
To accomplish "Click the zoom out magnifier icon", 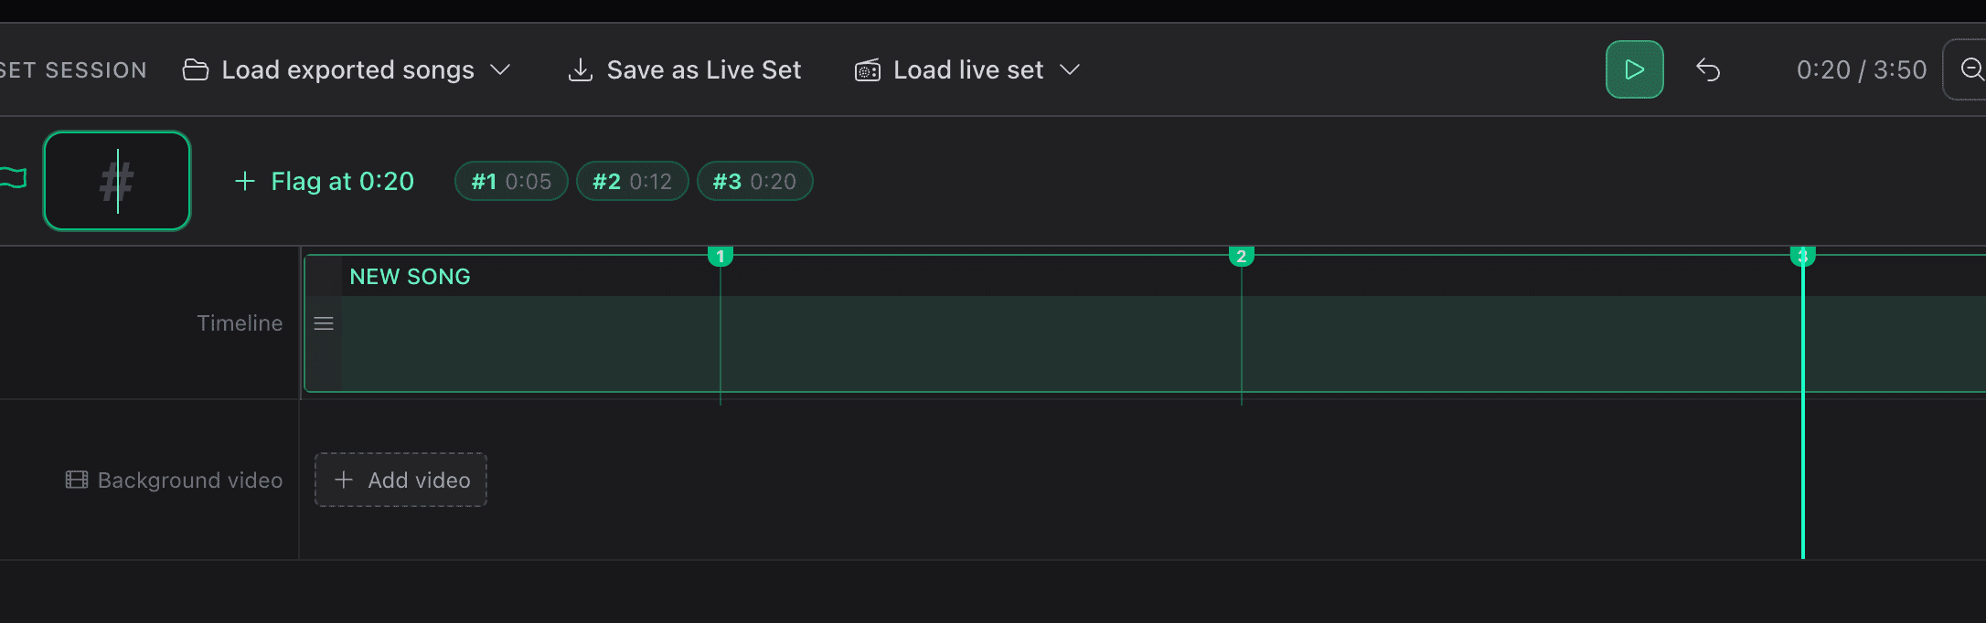I will 1971,69.
